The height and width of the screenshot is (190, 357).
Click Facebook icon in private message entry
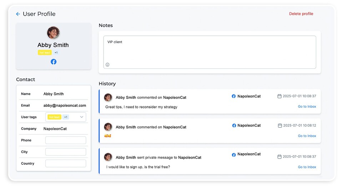click(x=234, y=155)
